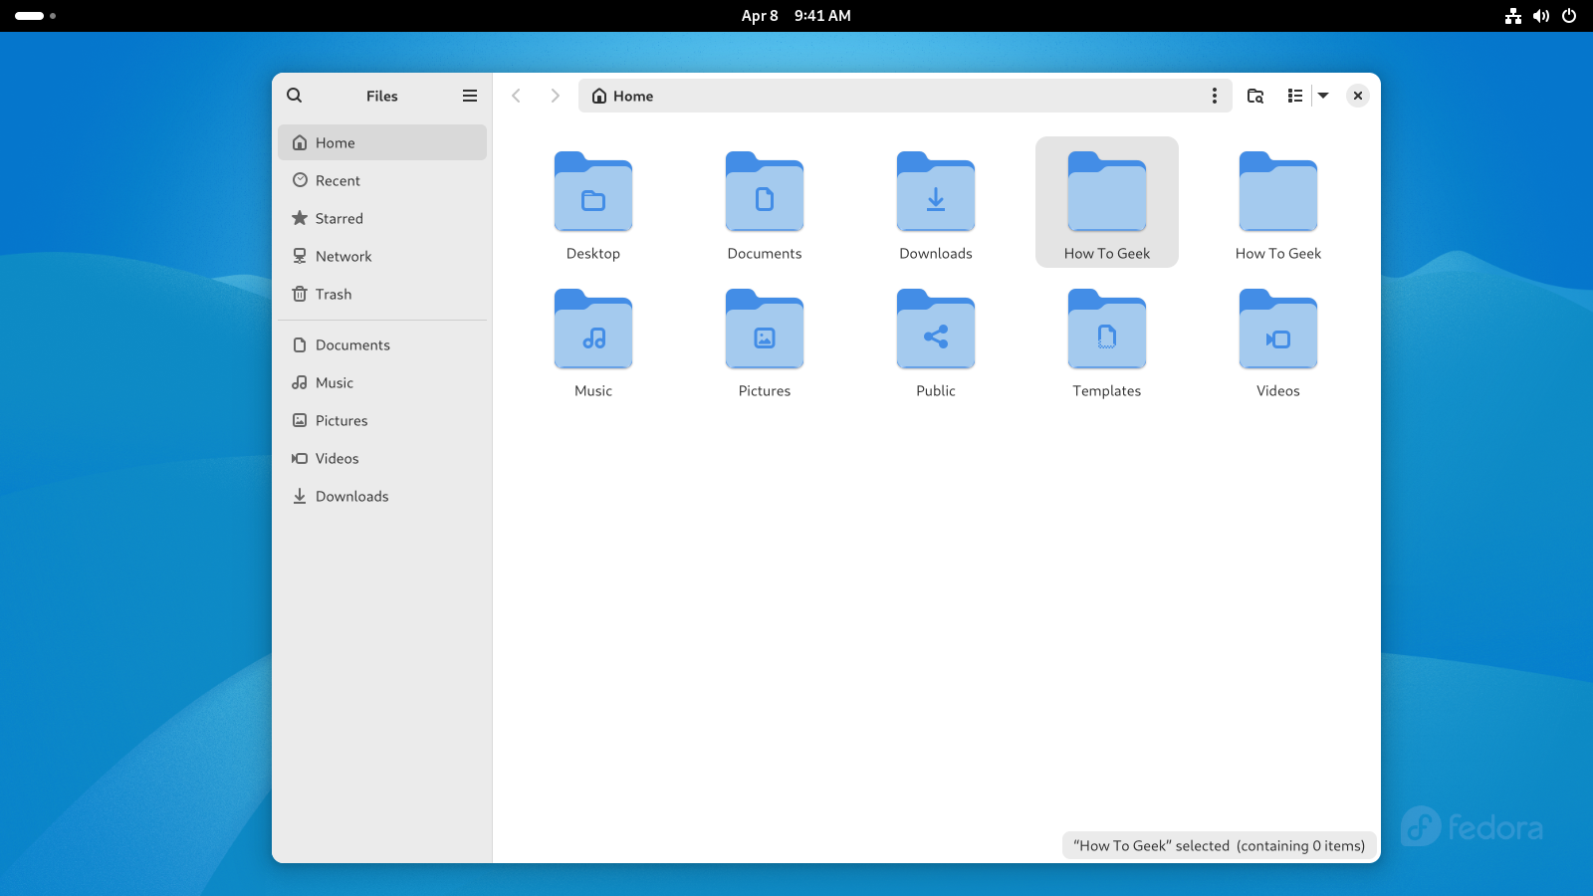The height and width of the screenshot is (896, 1593).
Task: Switch to the Home location via the sidebar
Action: 335,142
